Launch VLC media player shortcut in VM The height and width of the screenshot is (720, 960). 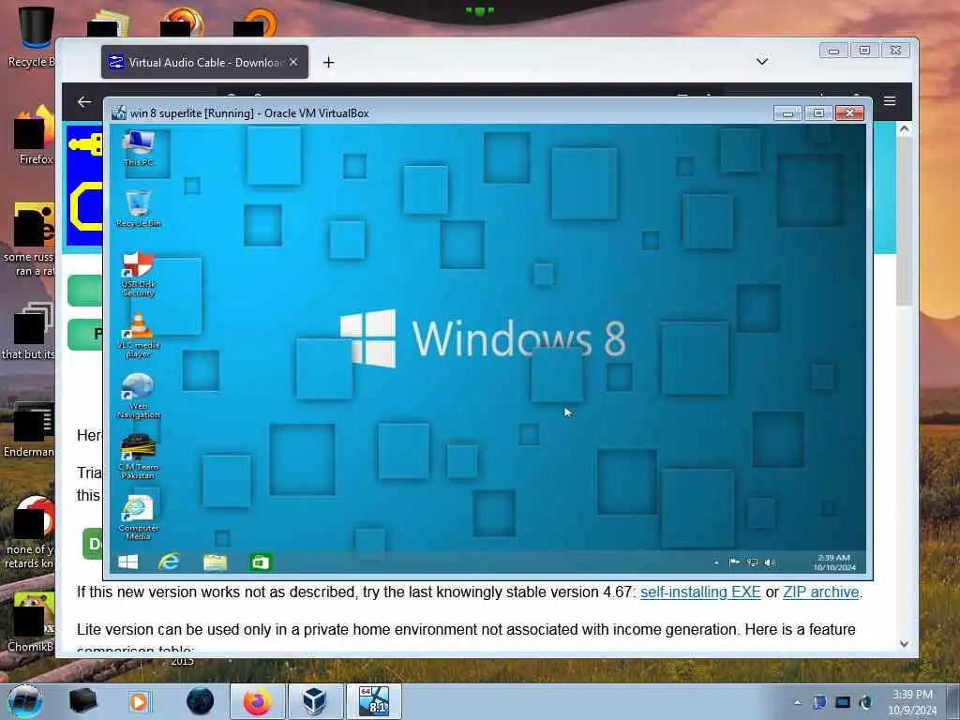(139, 335)
